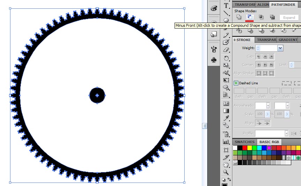Select the Rotate tool
The height and width of the screenshot is (186, 301).
226,58
